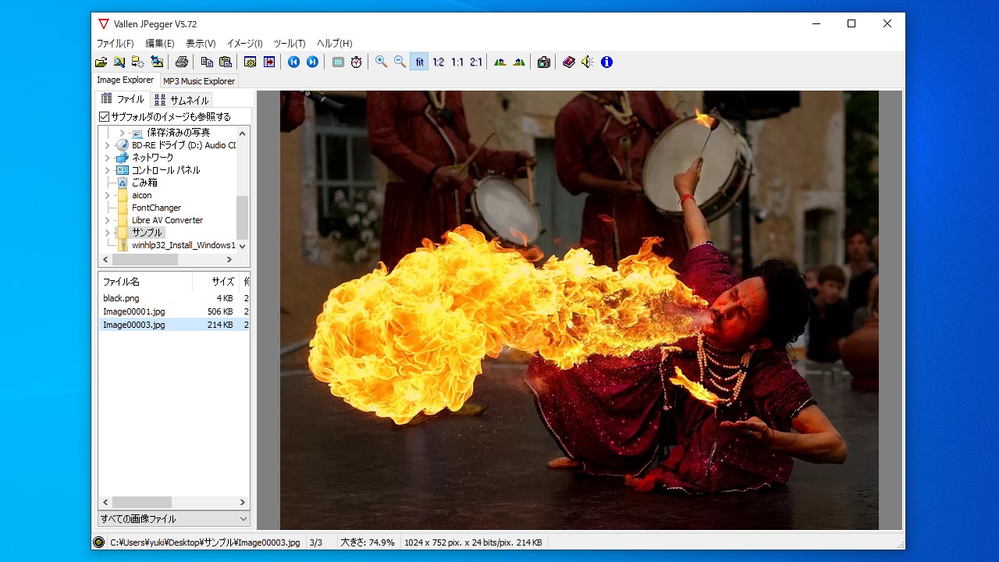Image resolution: width=999 pixels, height=562 pixels.
Task: Open the すべての画像ファイル filter dropdown
Action: coord(174,518)
